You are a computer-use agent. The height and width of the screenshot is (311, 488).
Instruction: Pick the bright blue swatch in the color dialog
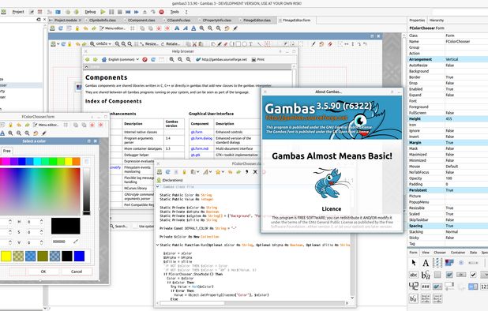79,257
